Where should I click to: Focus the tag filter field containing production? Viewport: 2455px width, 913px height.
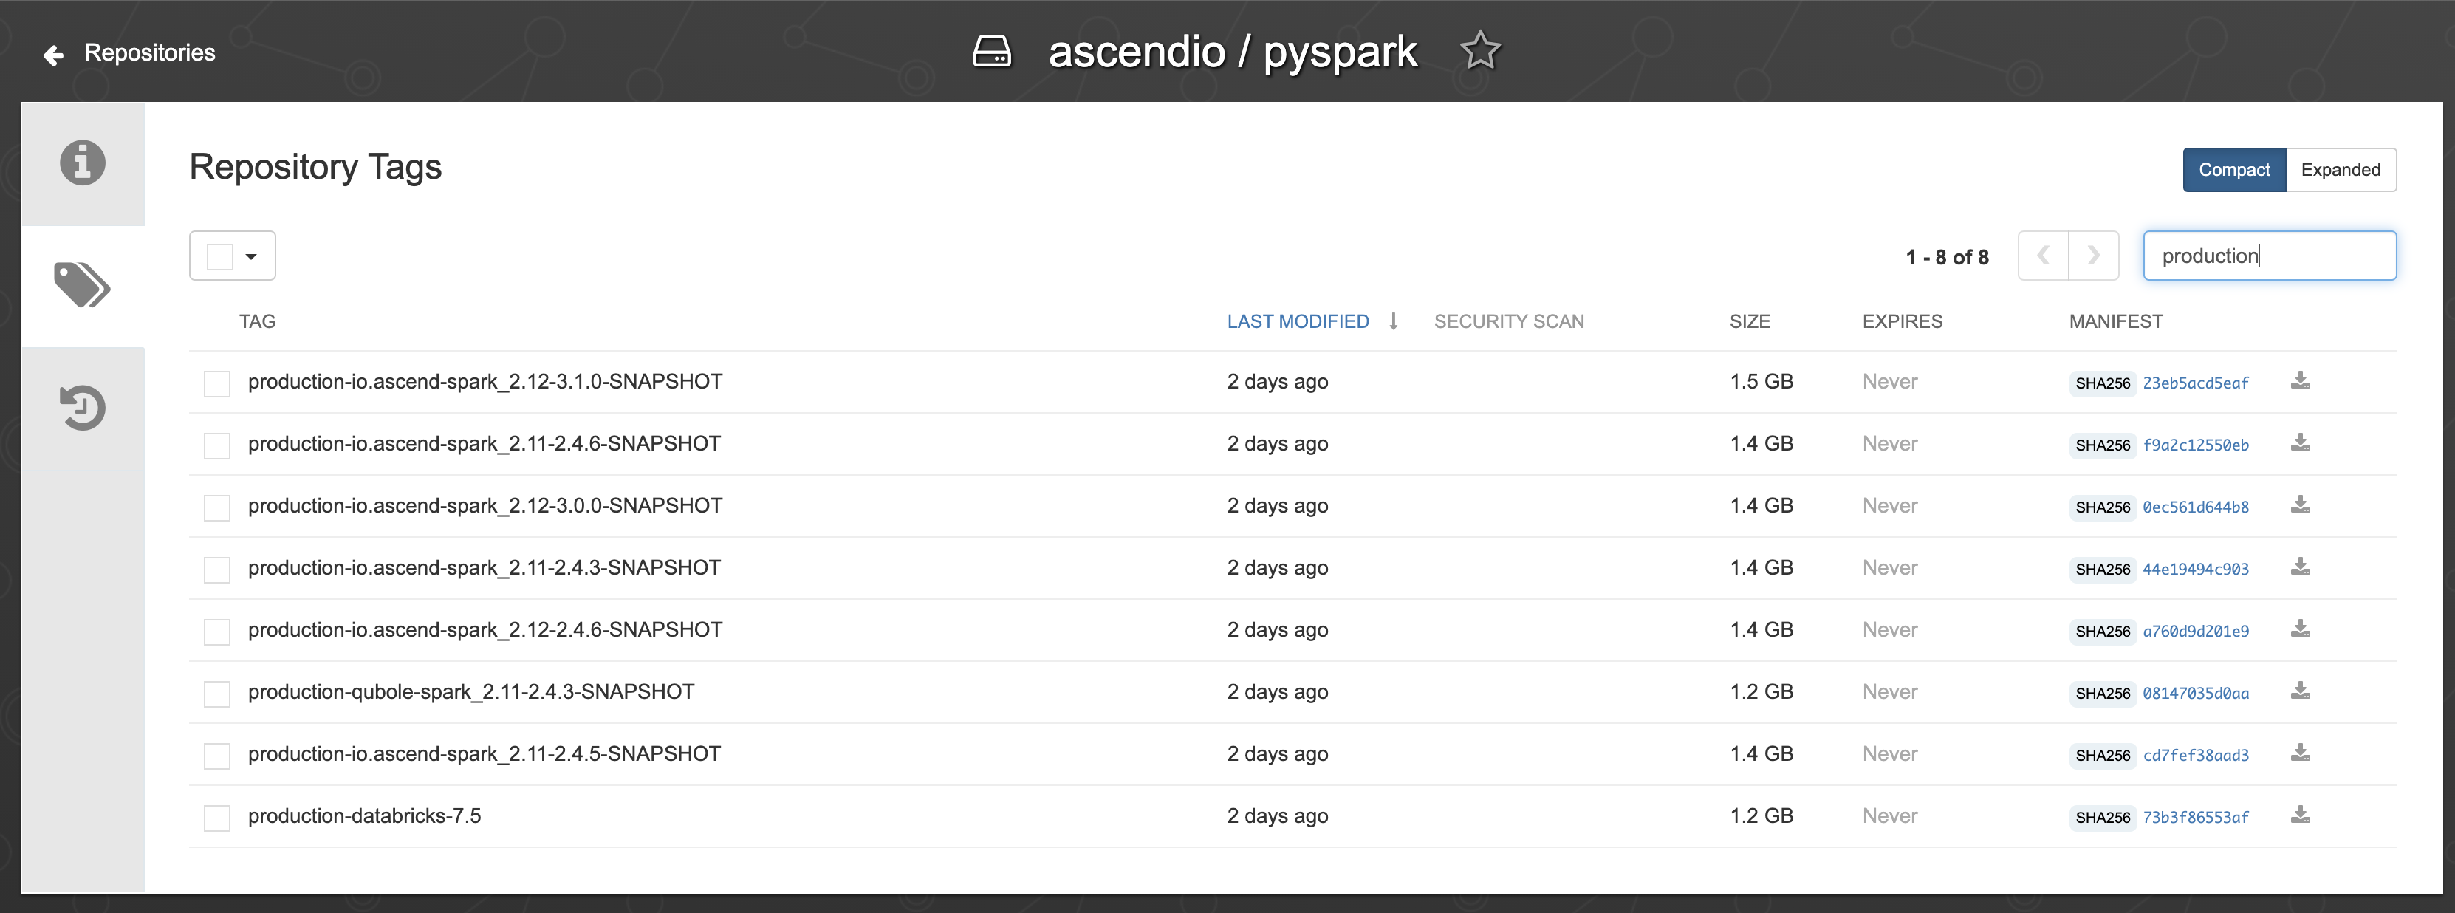point(2269,256)
